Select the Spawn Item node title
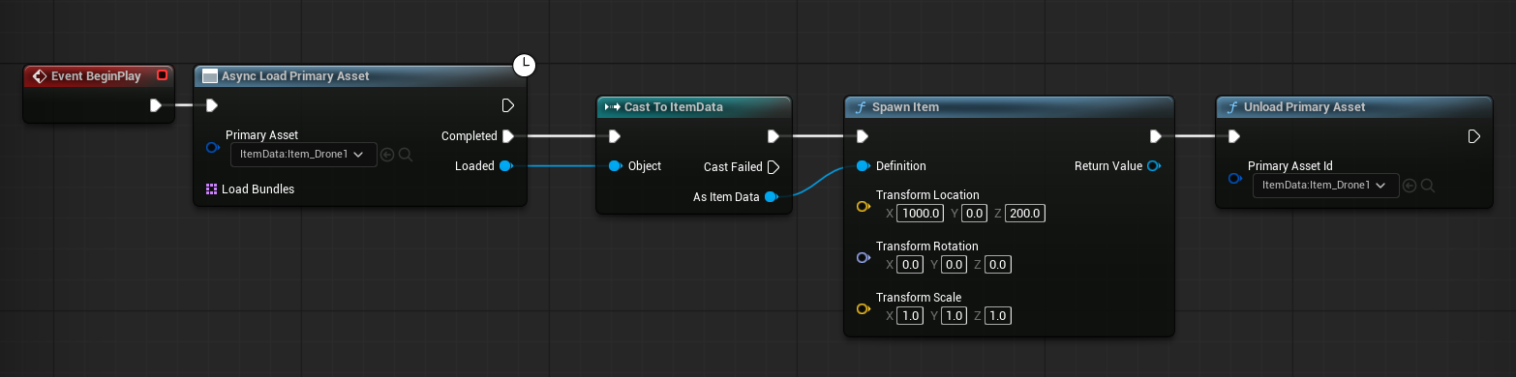The height and width of the screenshot is (377, 1516). click(905, 107)
